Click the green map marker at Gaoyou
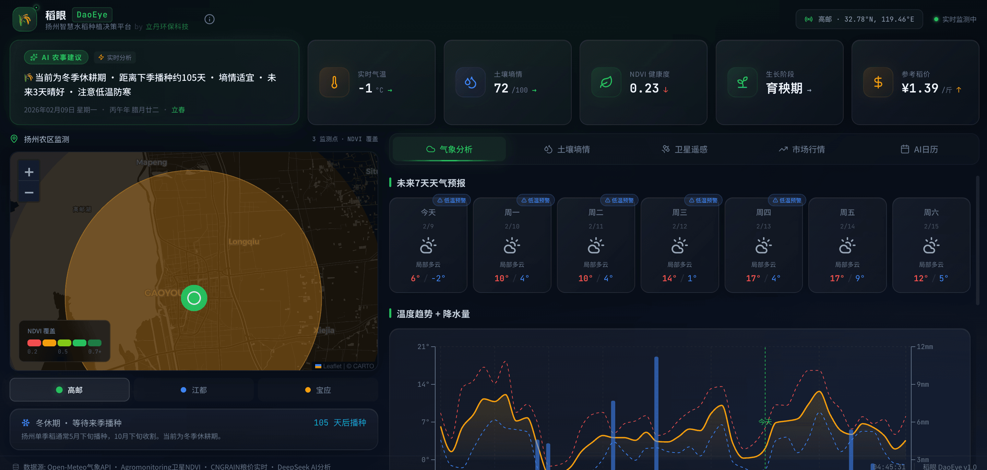Image resolution: width=987 pixels, height=470 pixels. (194, 298)
